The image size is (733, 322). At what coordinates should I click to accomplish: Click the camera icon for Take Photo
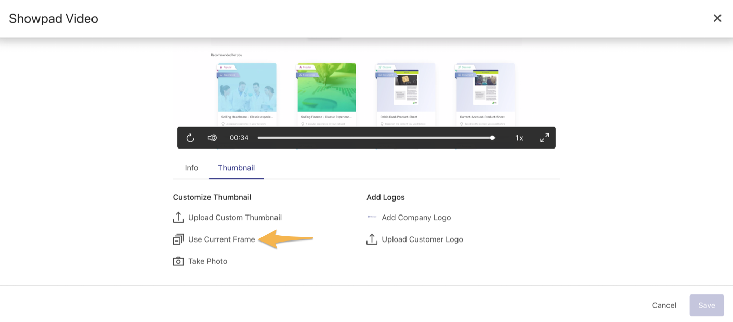coord(178,261)
